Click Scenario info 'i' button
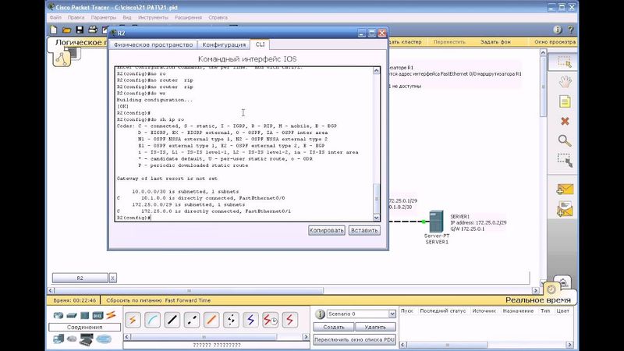This screenshot has width=624, height=351. click(x=320, y=314)
